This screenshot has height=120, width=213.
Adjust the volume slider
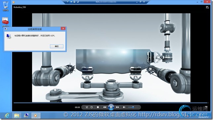[133, 107]
